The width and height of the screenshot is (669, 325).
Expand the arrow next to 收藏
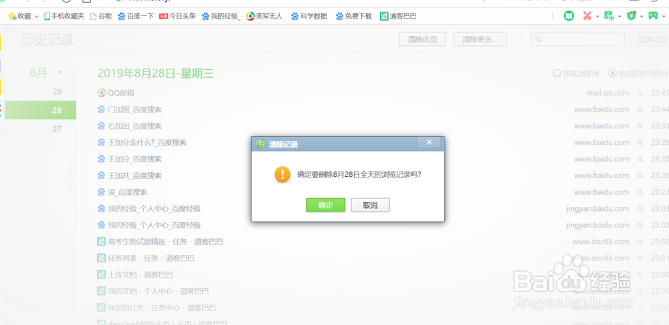(x=36, y=17)
